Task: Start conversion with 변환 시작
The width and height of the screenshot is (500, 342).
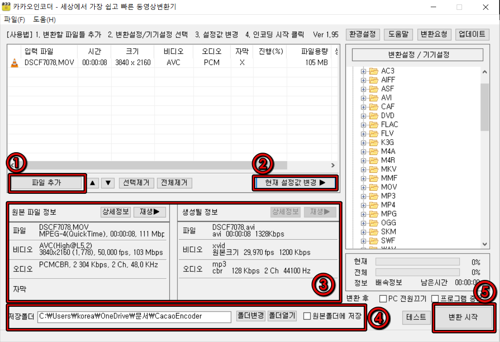Action: pyautogui.click(x=463, y=317)
